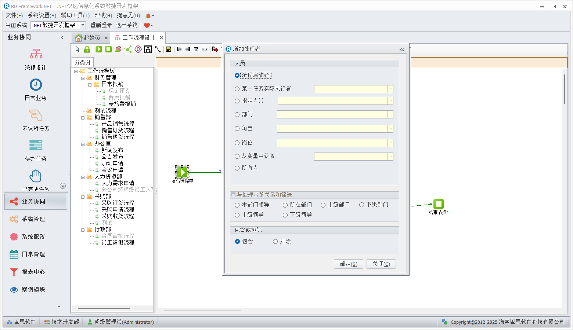Choose the 所有人 radio button
Screen dimensions: 573x330
(237, 168)
